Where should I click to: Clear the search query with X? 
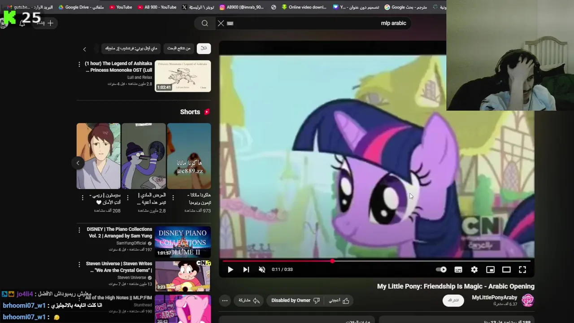click(x=221, y=23)
